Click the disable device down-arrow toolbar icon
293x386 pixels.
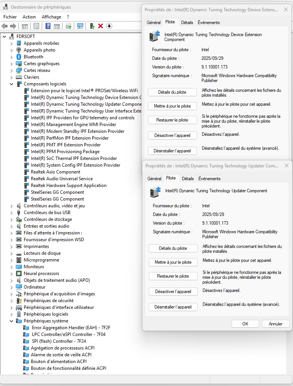point(109,26)
